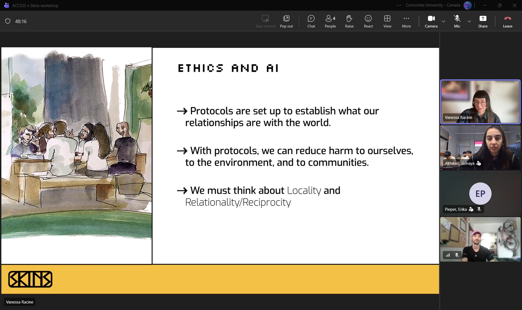Expand the Camera options chevron

pyautogui.click(x=443, y=21)
